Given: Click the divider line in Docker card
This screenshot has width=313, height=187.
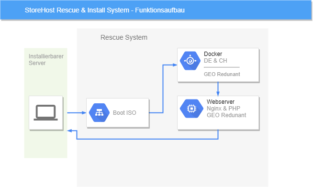Looking at the screenshot, I should [x=222, y=67].
